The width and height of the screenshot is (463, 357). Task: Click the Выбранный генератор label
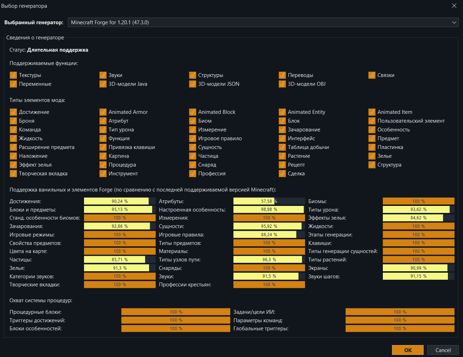pos(34,22)
